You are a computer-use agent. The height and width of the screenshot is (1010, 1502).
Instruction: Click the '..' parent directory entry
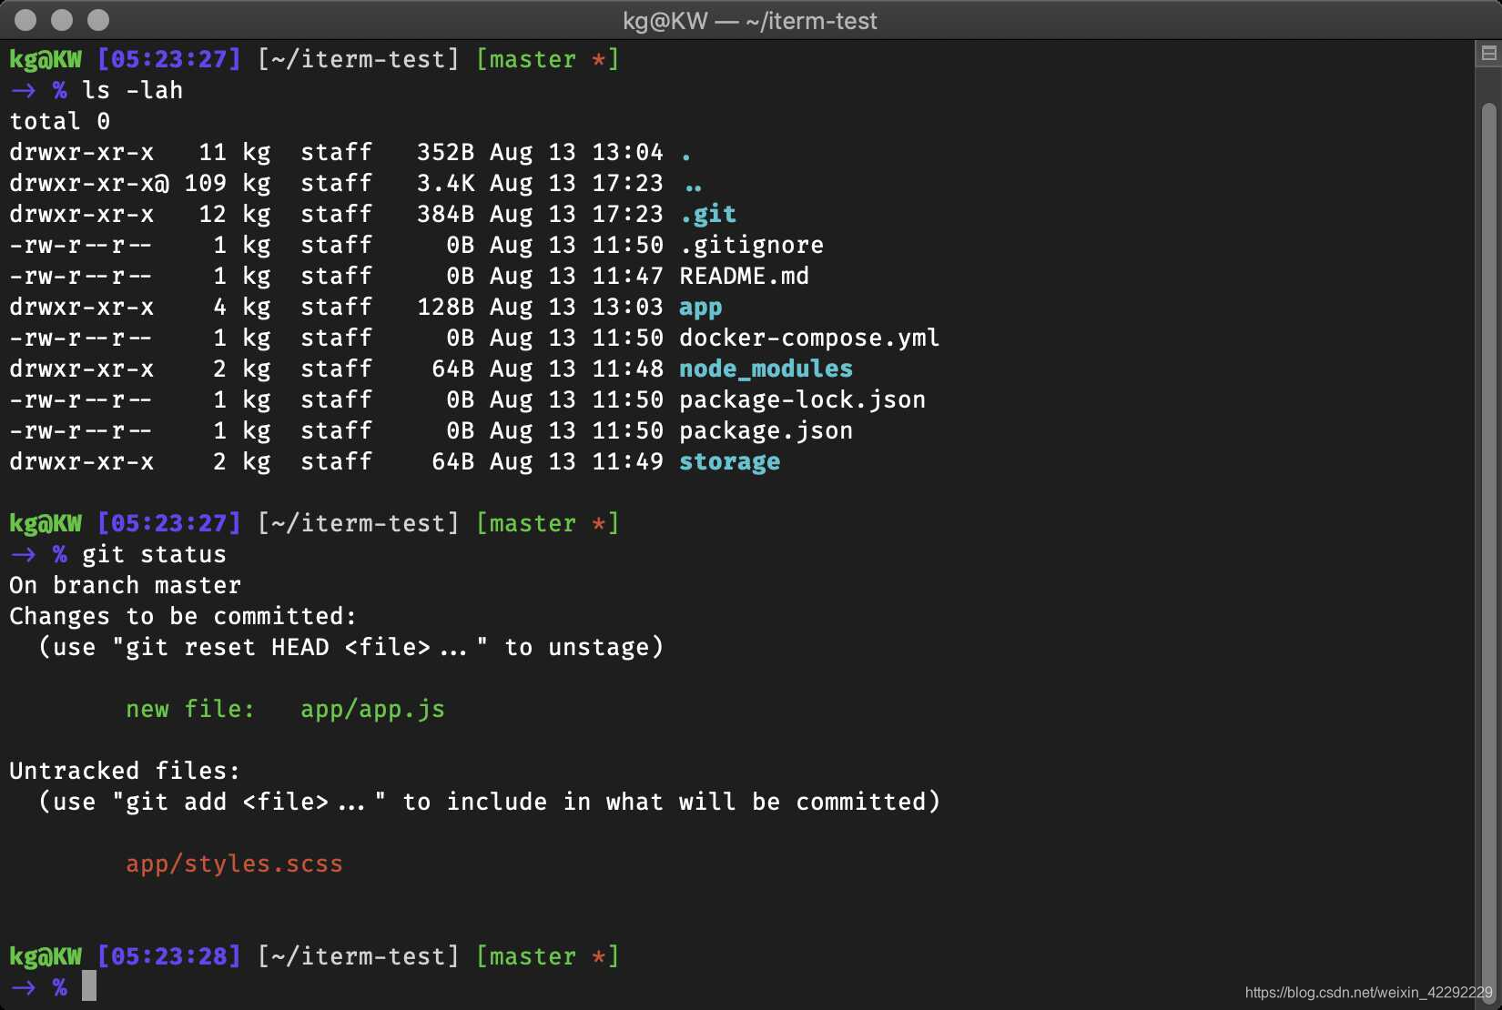click(x=694, y=187)
